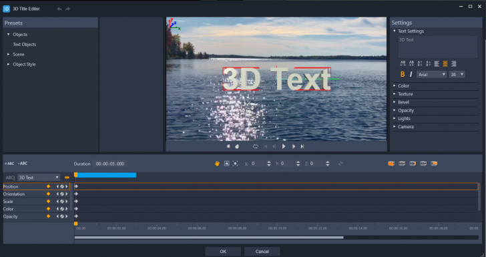486x257 pixels.
Task: Open the Arial font dropdown
Action: pos(431,74)
